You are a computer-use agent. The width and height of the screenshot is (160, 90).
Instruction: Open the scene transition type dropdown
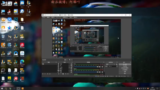(x=110, y=64)
